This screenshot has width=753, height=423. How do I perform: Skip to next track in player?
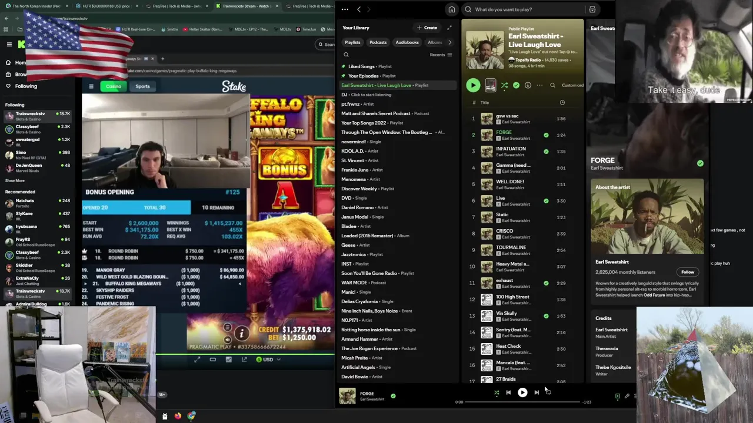coord(537,392)
